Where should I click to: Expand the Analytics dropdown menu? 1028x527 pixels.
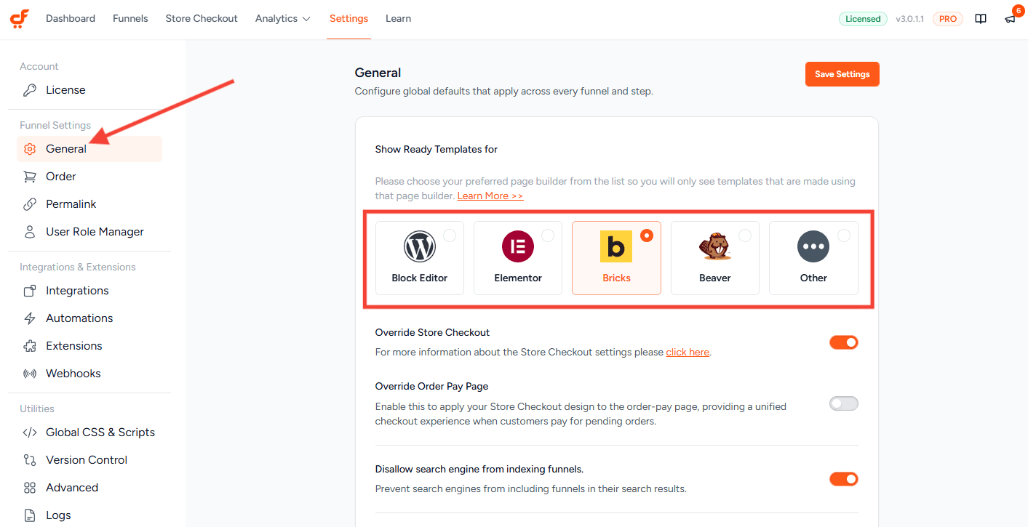click(x=283, y=19)
